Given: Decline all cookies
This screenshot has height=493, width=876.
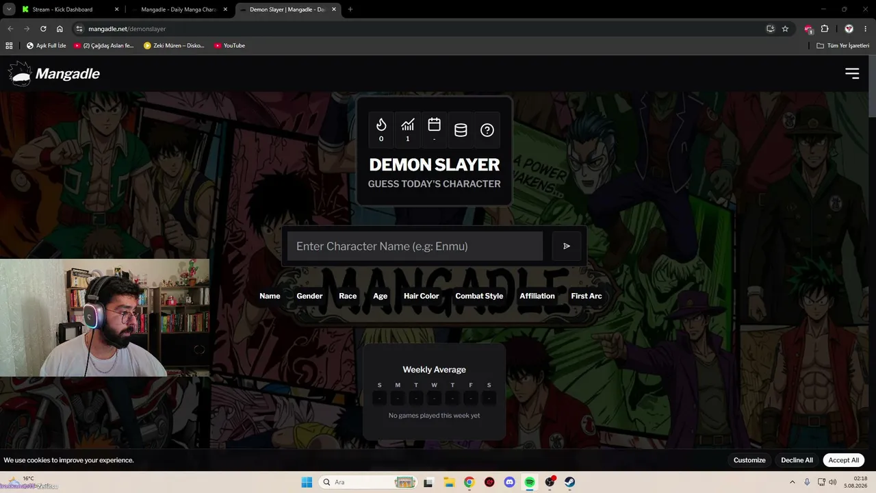Looking at the screenshot, I should tap(797, 460).
